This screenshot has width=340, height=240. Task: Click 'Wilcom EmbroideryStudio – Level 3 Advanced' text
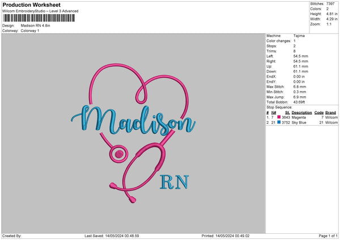click(40, 11)
